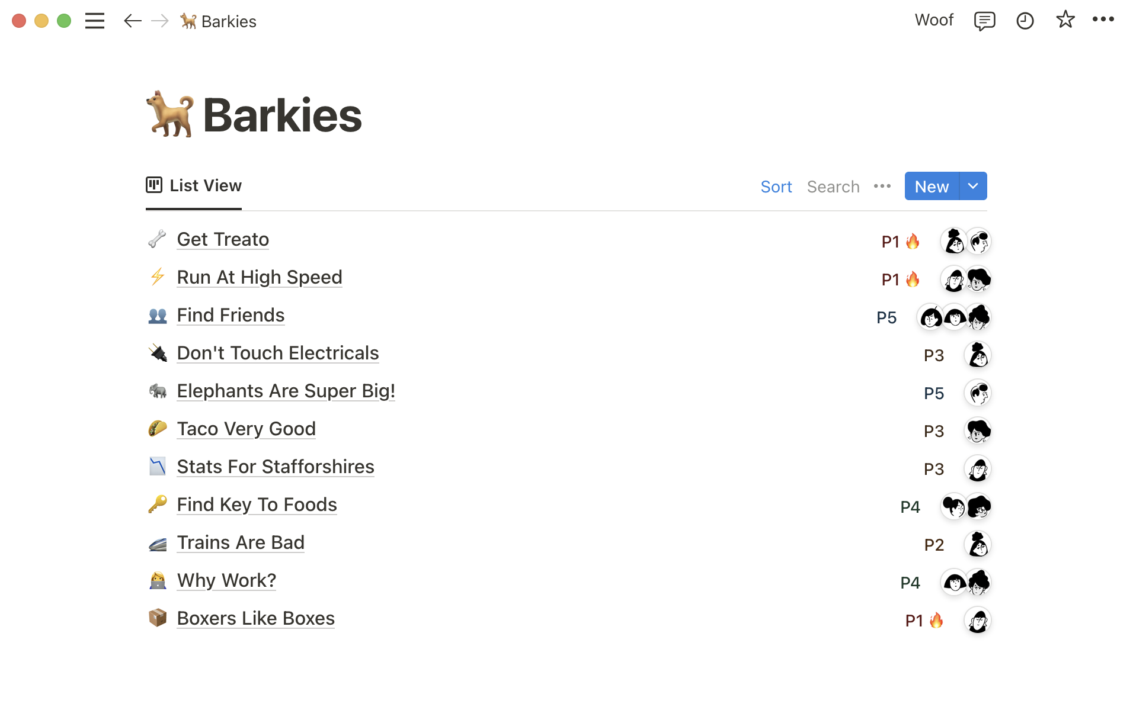The image size is (1133, 707).
Task: Switch to the List View tab
Action: coord(193,185)
